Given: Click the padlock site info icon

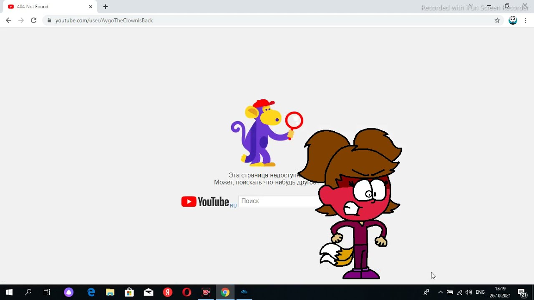Looking at the screenshot, I should pos(49,20).
